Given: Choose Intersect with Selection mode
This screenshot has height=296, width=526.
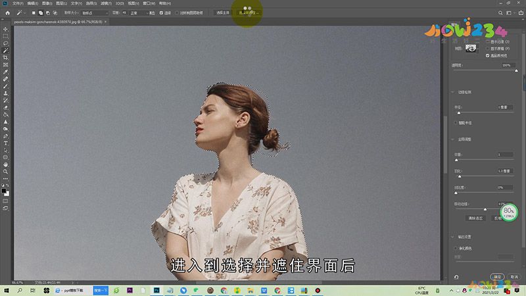Looking at the screenshot, I should pos(55,12).
